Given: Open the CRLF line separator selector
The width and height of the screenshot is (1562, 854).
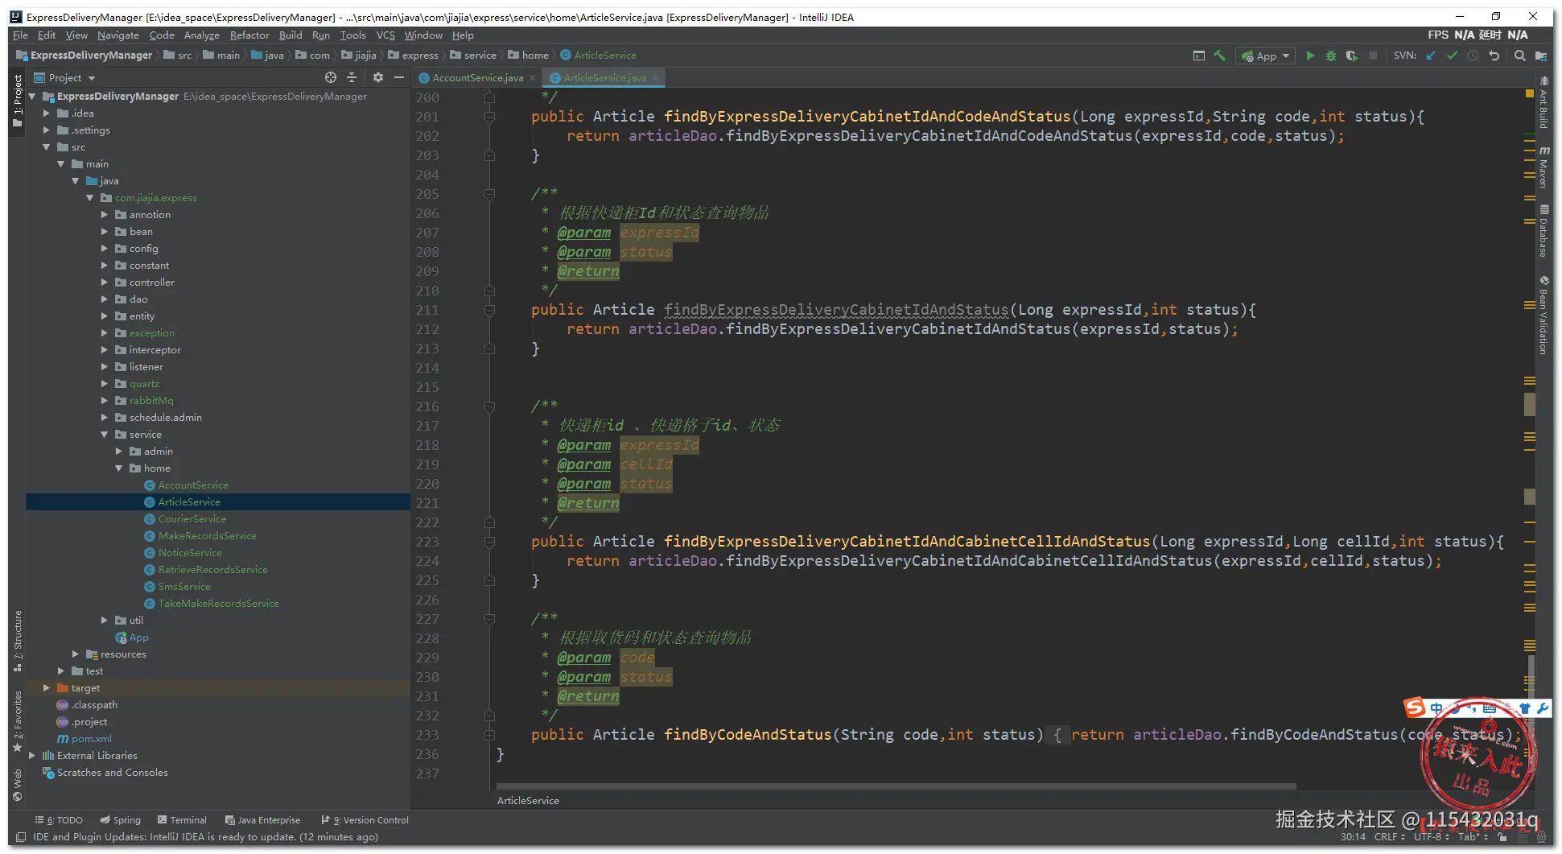Looking at the screenshot, I should coord(1390,837).
